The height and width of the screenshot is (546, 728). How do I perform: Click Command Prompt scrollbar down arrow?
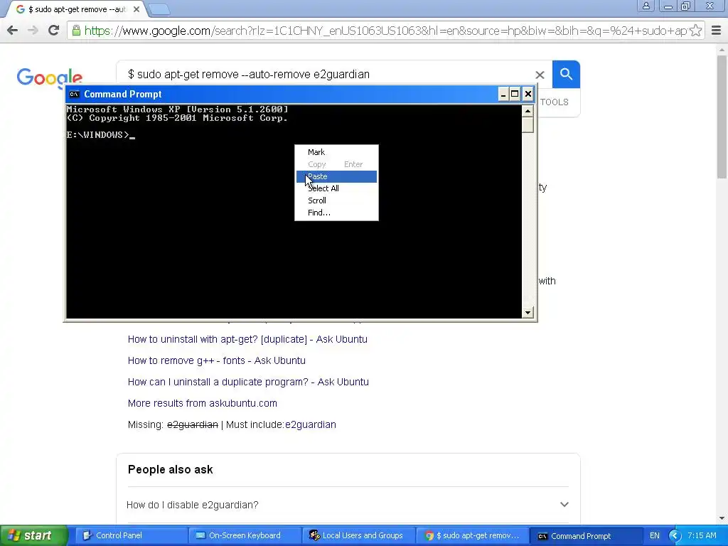[528, 313]
